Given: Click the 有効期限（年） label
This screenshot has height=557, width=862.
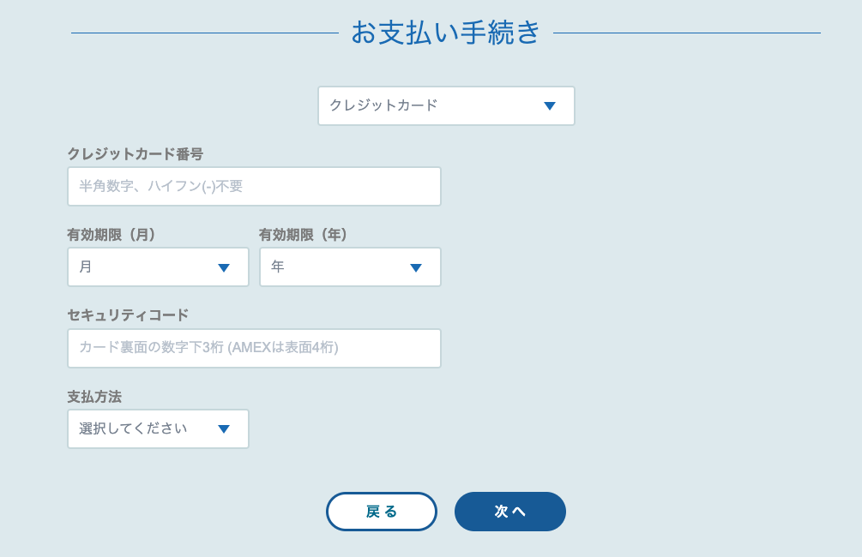Looking at the screenshot, I should pyautogui.click(x=304, y=235).
